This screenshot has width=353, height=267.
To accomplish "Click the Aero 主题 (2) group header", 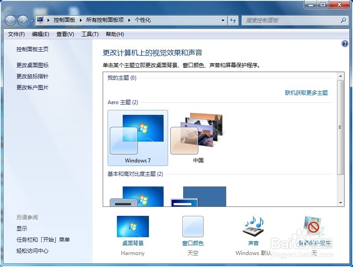I will coord(123,102).
